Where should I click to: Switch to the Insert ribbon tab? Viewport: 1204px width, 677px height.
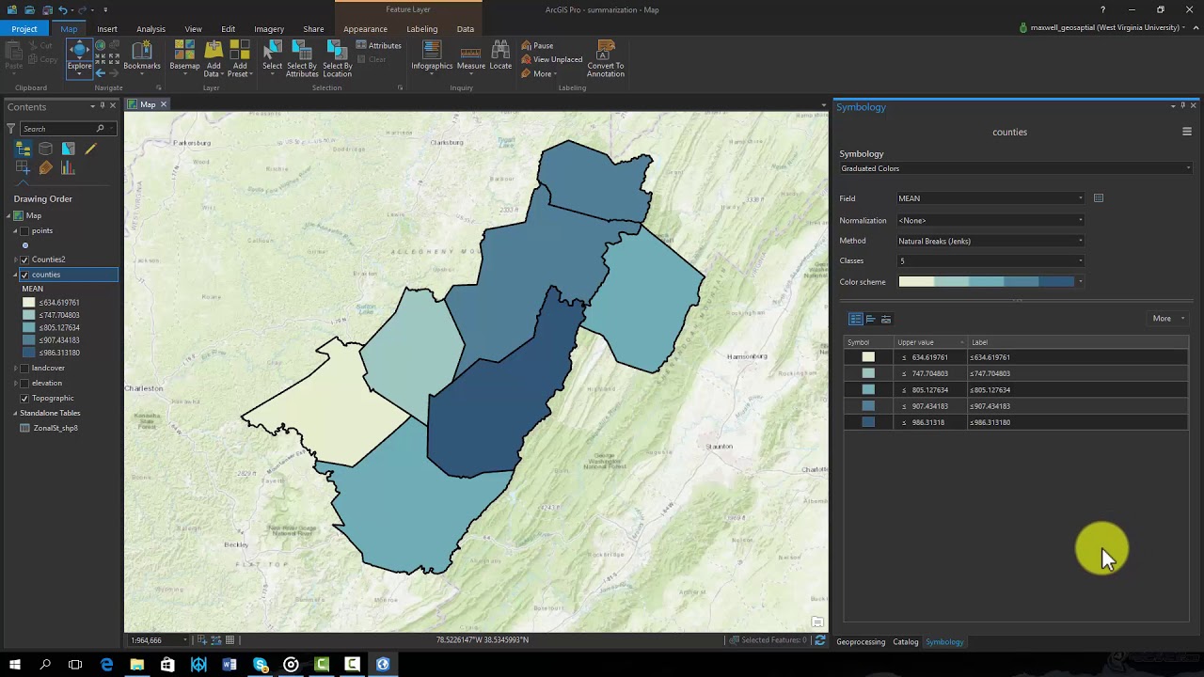107,29
